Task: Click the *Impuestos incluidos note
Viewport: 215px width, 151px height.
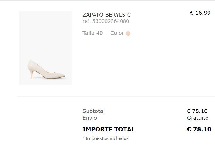Action: [x=106, y=138]
